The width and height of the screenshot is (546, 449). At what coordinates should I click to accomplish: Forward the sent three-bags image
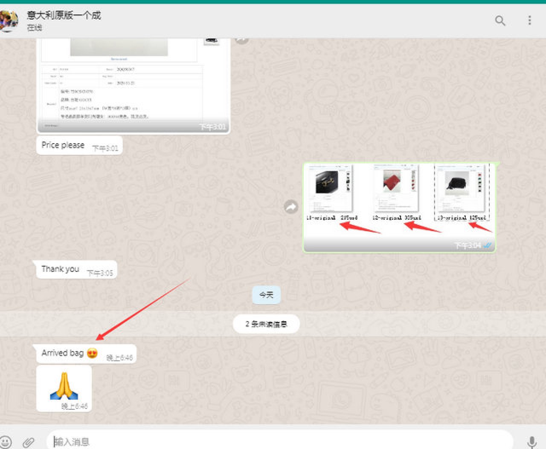291,207
